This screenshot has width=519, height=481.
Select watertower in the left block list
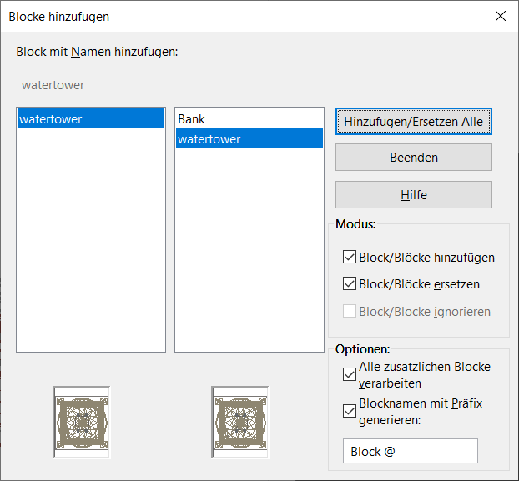(x=91, y=118)
